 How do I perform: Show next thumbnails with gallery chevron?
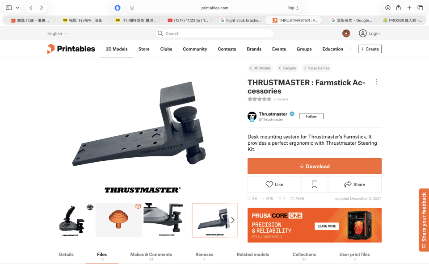[x=232, y=220]
